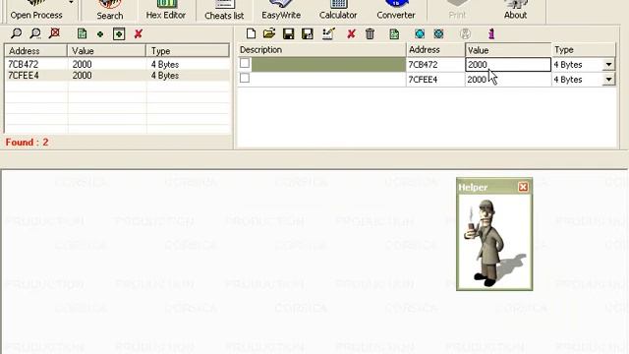Viewport: 629px width, 354px height.
Task: Click address 7CB472 in the cheat table
Action: [423, 65]
